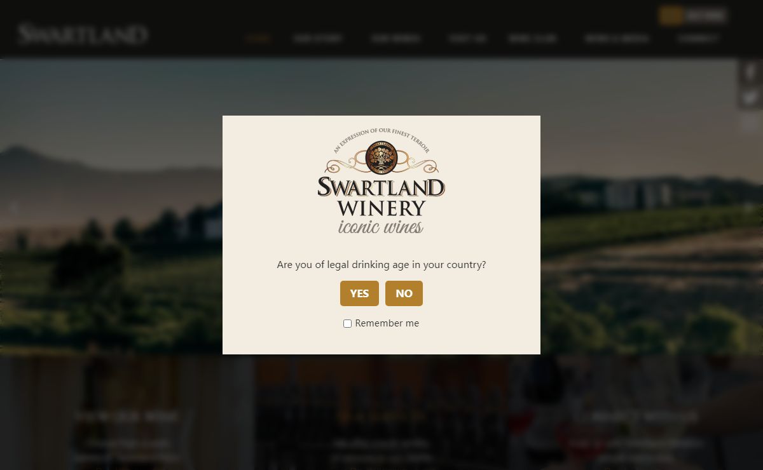The width and height of the screenshot is (763, 470).
Task: Confirm legal drinking age with YES
Action: (x=359, y=293)
